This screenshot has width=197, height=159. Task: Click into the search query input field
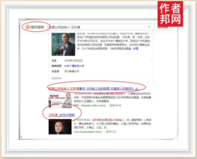pyautogui.click(x=96, y=27)
